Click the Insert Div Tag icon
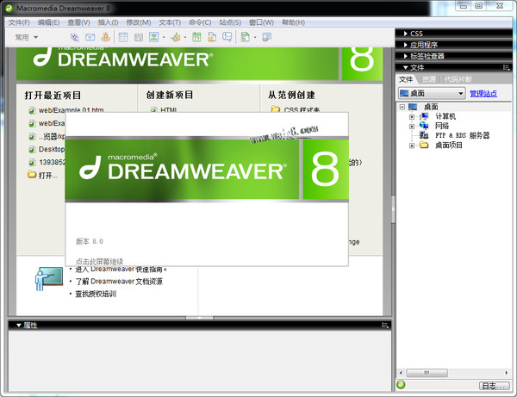 tap(139, 37)
